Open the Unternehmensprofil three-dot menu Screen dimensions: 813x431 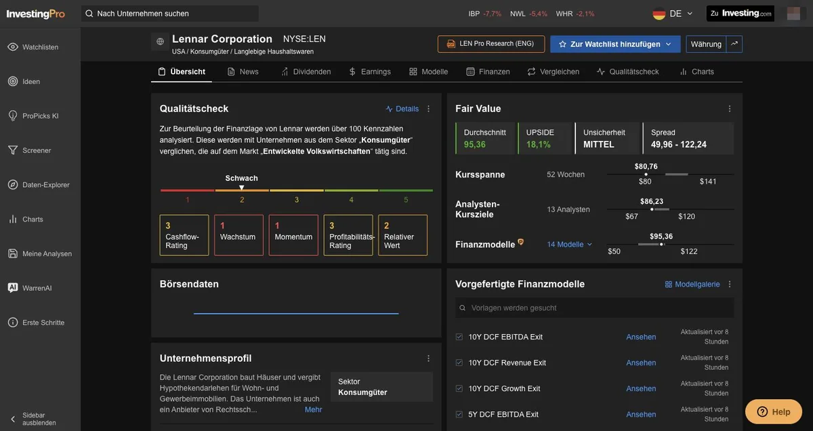point(429,358)
